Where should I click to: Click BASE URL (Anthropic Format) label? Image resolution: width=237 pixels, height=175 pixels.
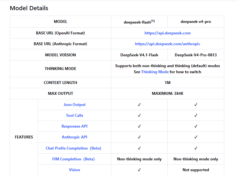coord(60,44)
